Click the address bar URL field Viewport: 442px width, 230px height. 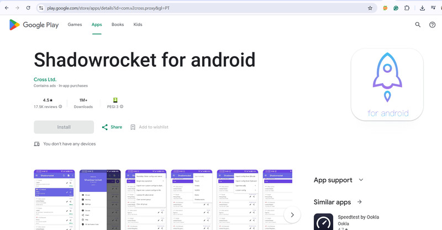[x=206, y=8]
